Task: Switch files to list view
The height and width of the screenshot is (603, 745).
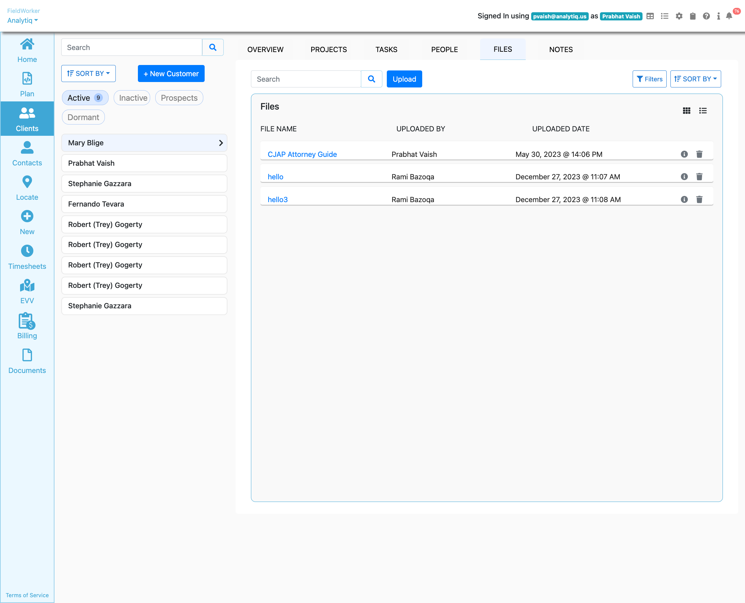Action: point(702,111)
